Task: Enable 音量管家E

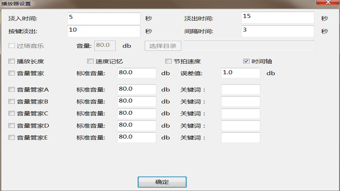Action: point(11,137)
